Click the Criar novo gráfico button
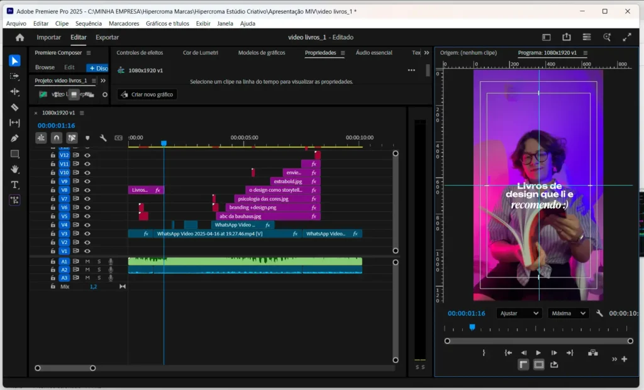The height and width of the screenshot is (390, 644). (147, 94)
